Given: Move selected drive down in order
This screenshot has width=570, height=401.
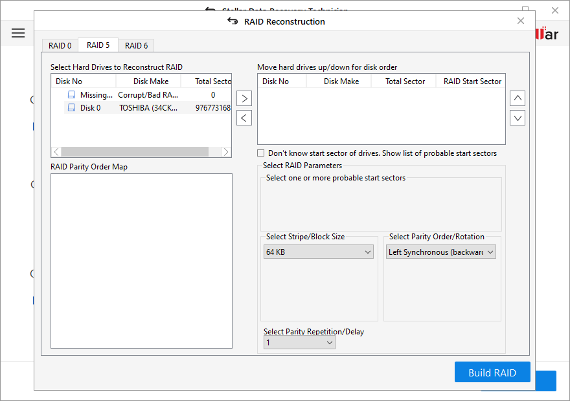Looking at the screenshot, I should pyautogui.click(x=518, y=118).
